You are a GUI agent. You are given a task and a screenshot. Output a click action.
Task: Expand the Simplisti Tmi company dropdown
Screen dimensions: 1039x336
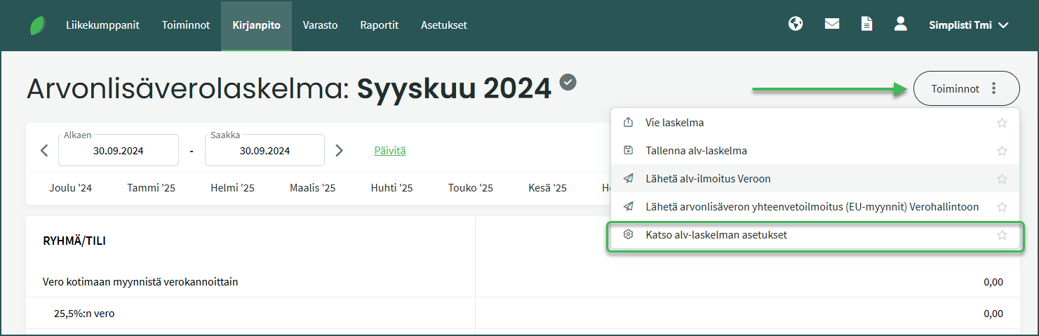[968, 25]
